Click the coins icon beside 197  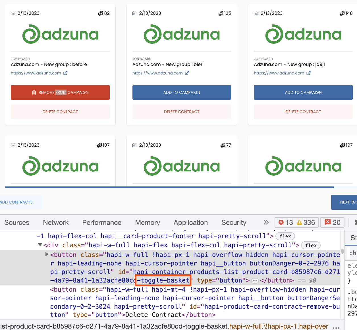(343, 145)
